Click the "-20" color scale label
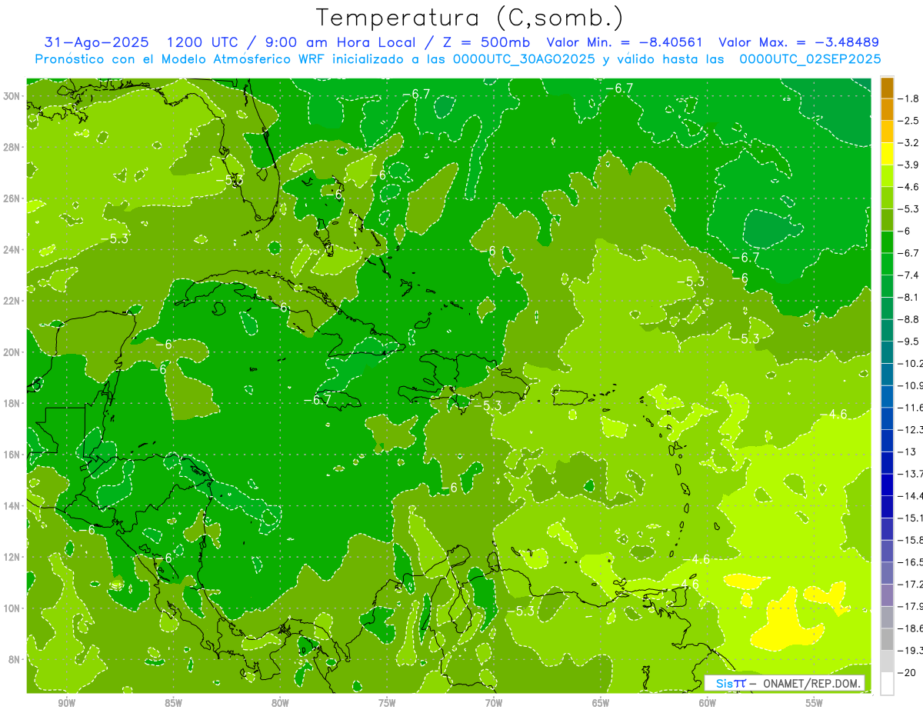The width and height of the screenshot is (923, 713). click(x=908, y=673)
